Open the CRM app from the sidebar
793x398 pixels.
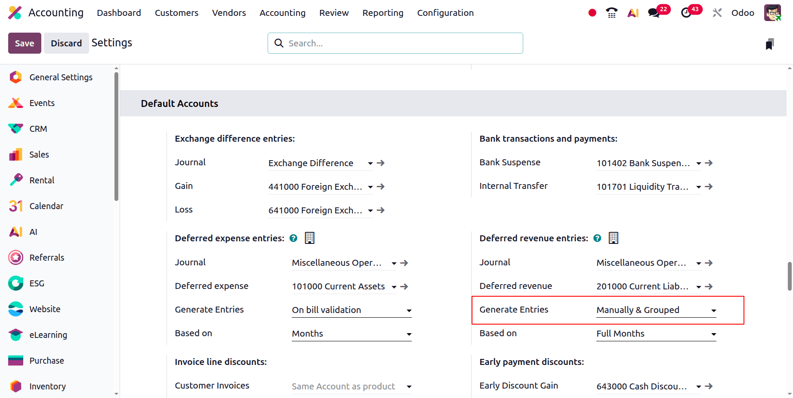pos(38,128)
